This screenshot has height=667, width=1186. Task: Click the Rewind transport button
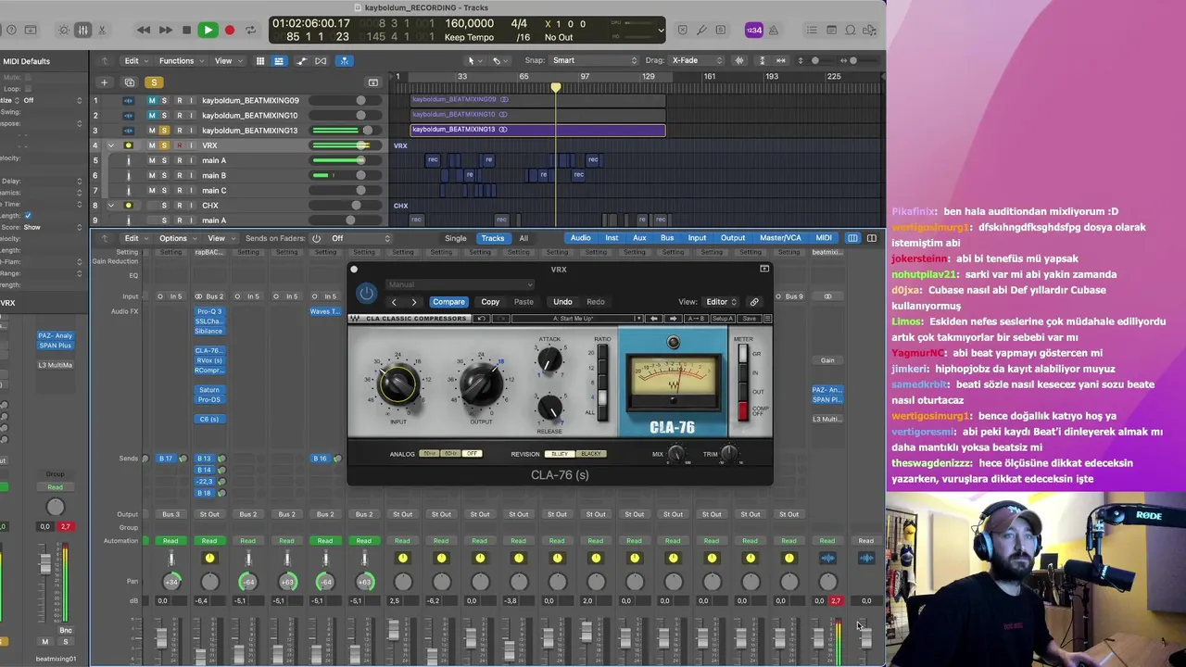[x=144, y=30]
